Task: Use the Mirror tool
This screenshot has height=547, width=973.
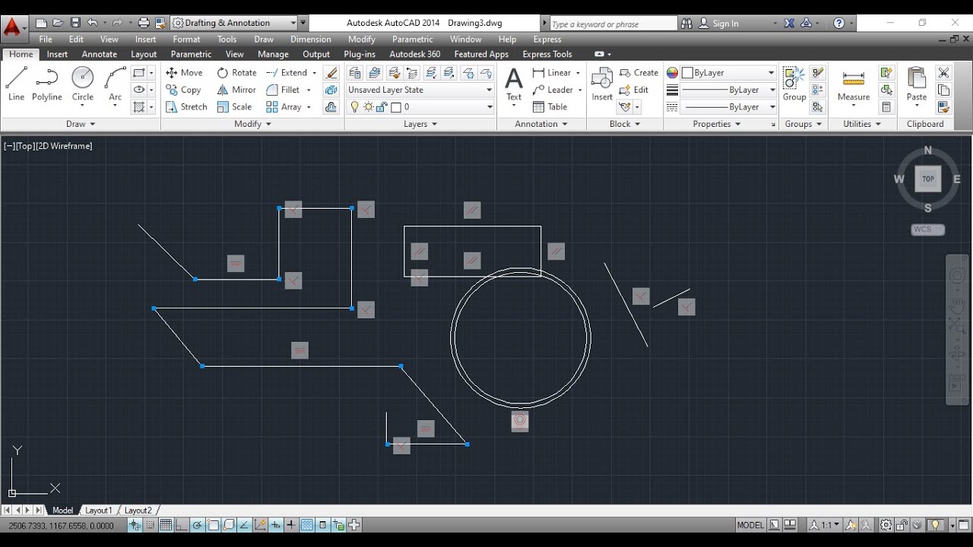Action: coord(236,90)
